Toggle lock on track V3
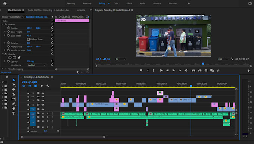This screenshot has width=254, height=144. [28, 100]
